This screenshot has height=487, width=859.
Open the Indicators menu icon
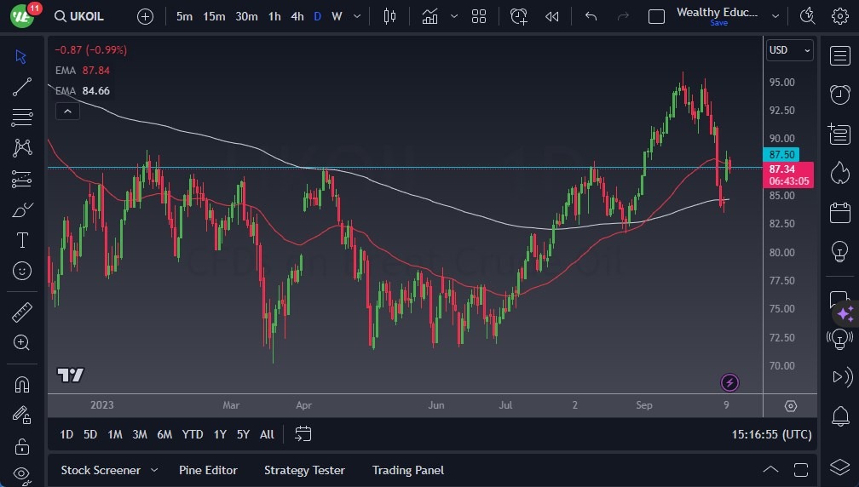click(x=429, y=16)
